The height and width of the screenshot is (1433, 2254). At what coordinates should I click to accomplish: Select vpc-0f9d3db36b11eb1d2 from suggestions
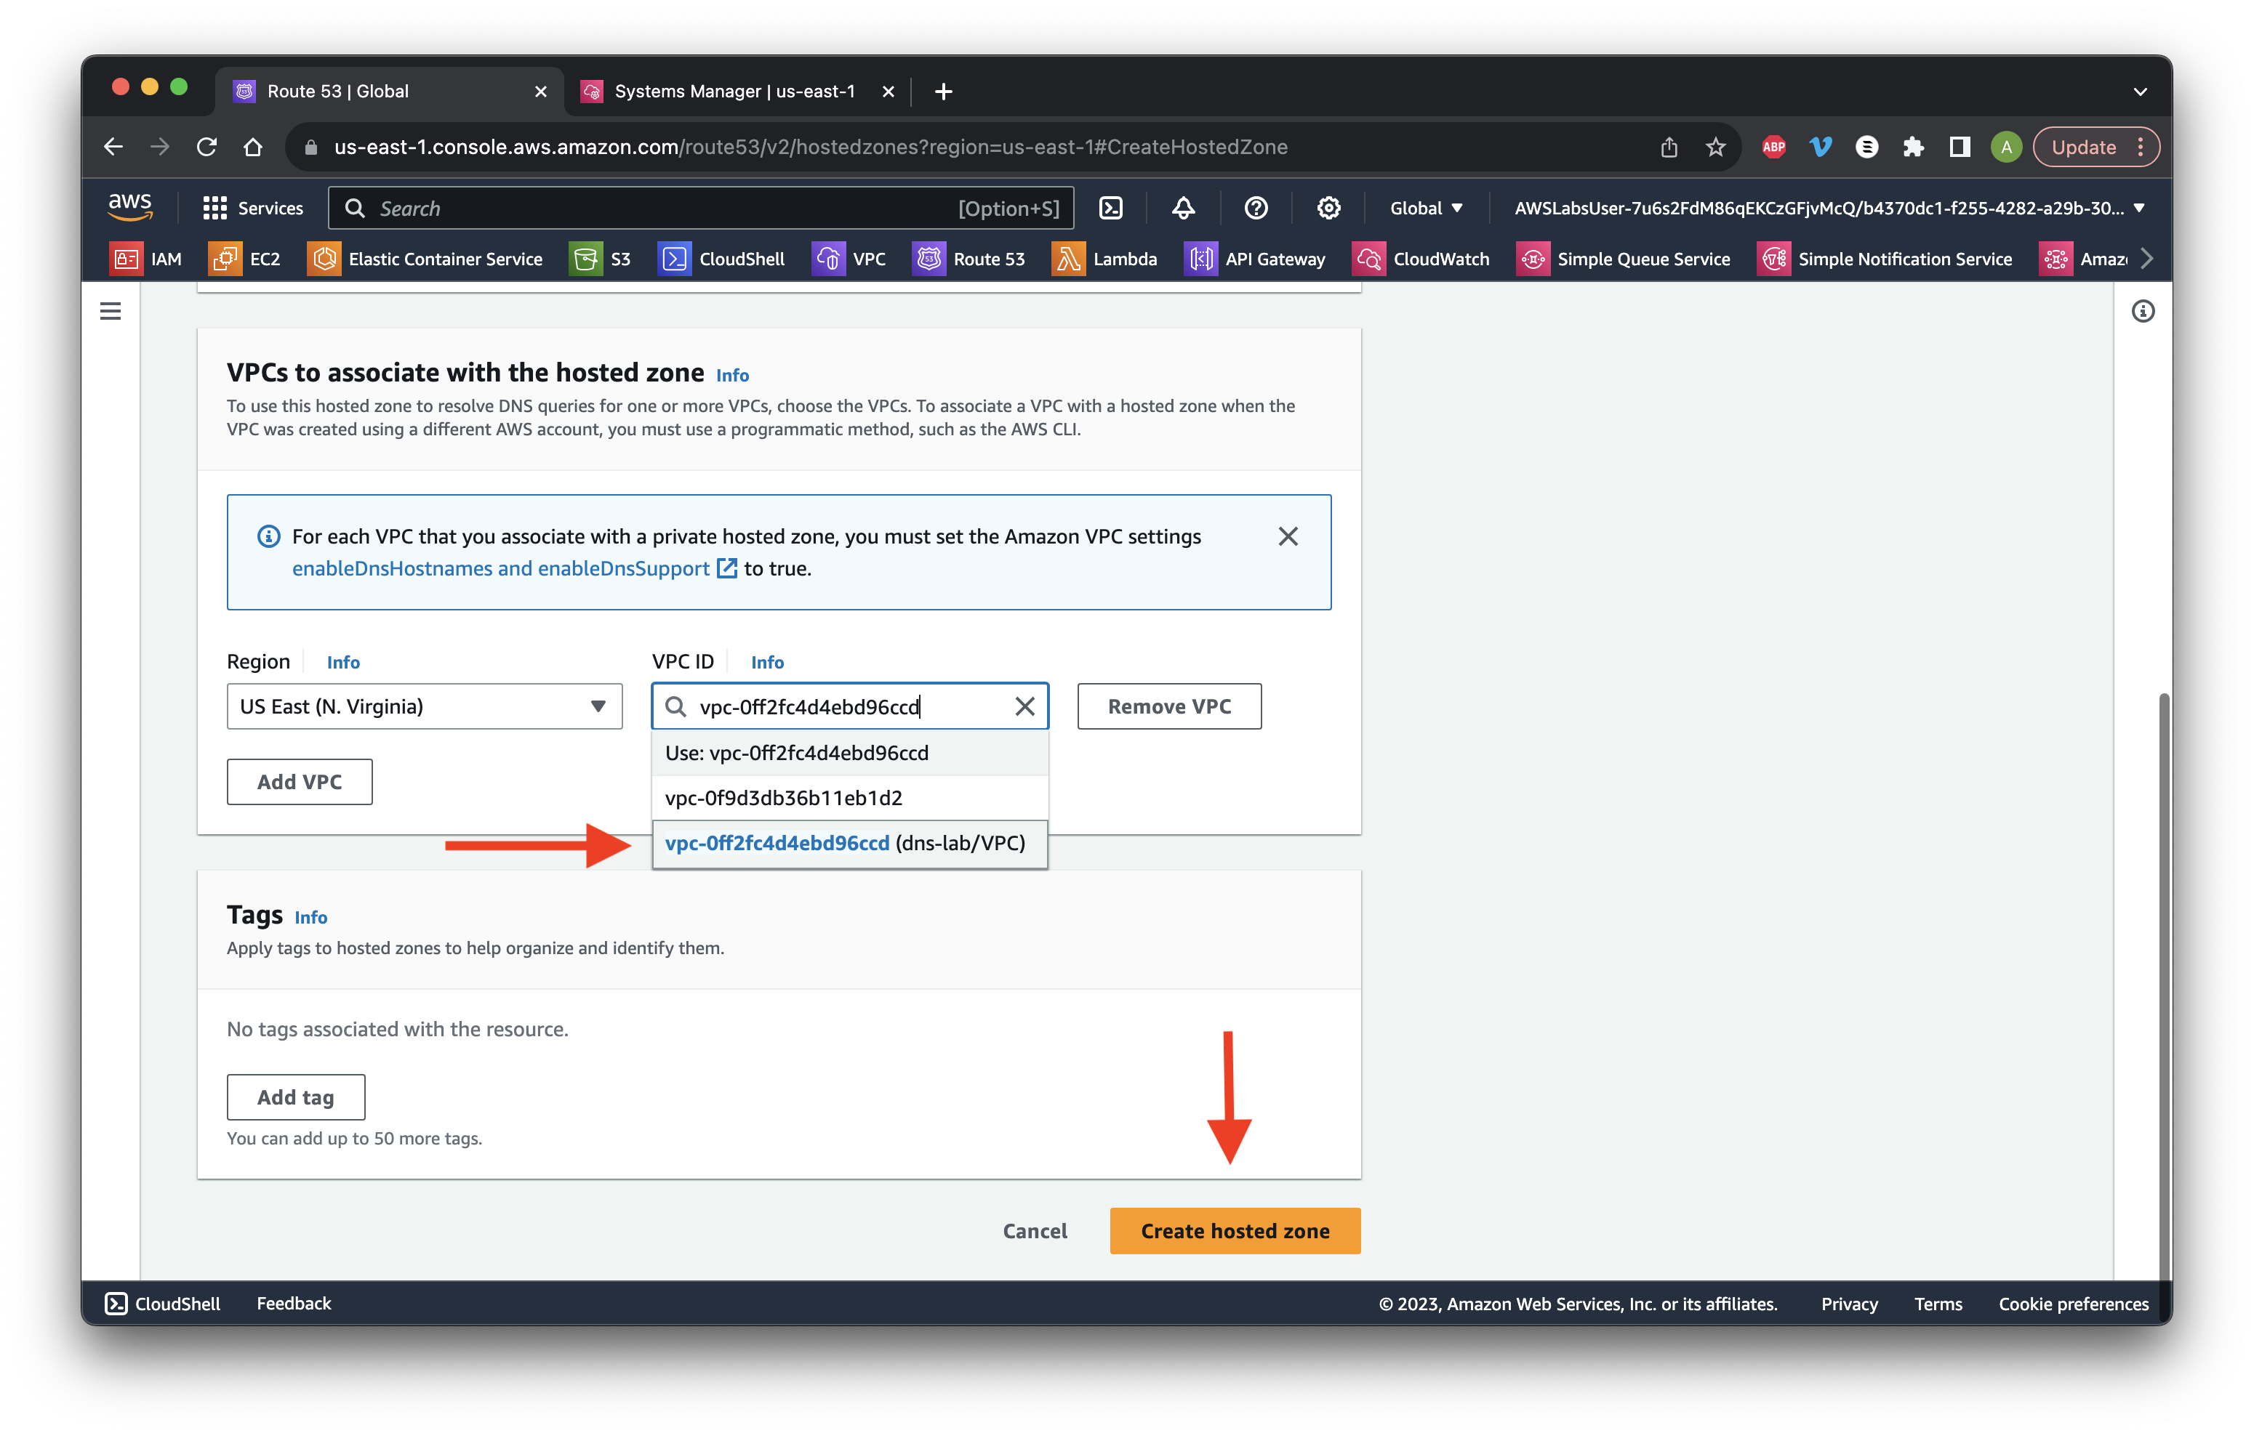850,798
